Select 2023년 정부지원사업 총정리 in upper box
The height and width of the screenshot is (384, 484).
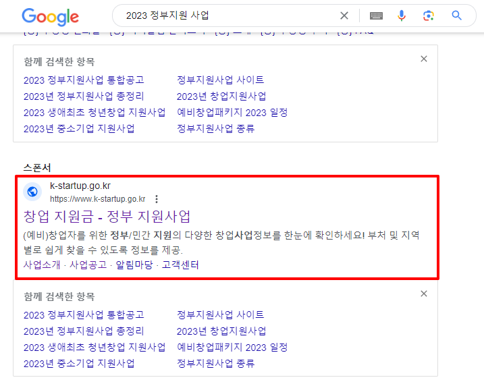84,97
